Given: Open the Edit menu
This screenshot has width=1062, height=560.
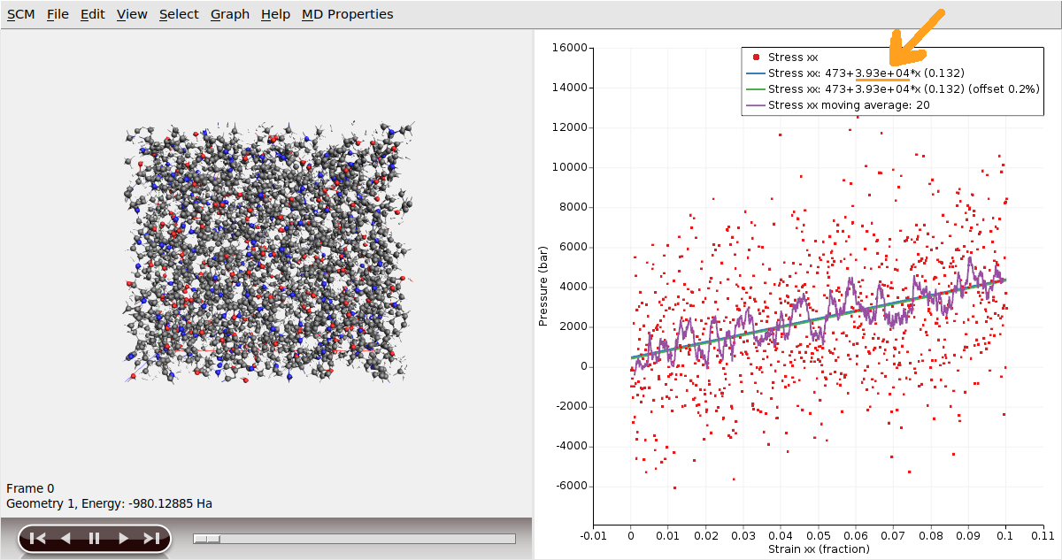Looking at the screenshot, I should click(x=92, y=14).
